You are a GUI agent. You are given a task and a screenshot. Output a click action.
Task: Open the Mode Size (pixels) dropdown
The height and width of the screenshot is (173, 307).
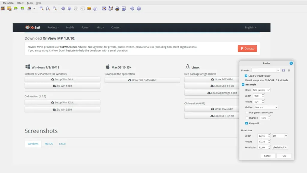[261, 90]
